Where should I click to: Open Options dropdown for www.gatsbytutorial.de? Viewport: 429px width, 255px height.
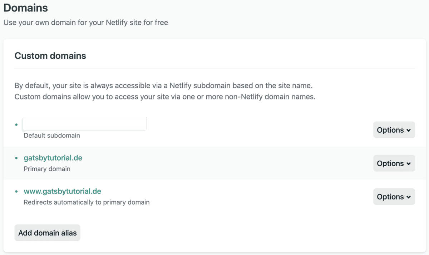[394, 197]
